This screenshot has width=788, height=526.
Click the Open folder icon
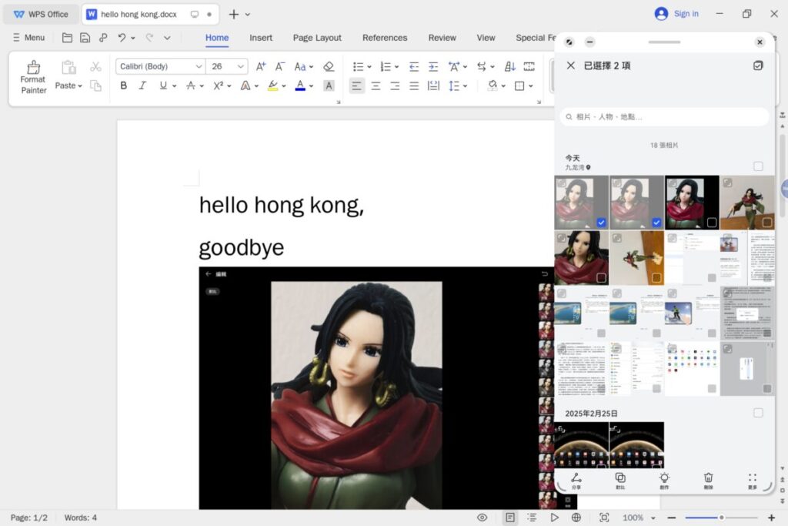[67, 38]
